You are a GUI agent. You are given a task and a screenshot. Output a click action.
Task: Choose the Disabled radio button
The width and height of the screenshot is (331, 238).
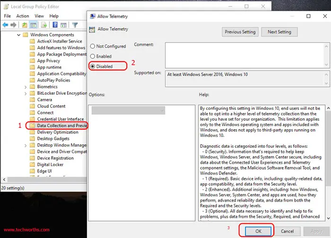click(93, 66)
